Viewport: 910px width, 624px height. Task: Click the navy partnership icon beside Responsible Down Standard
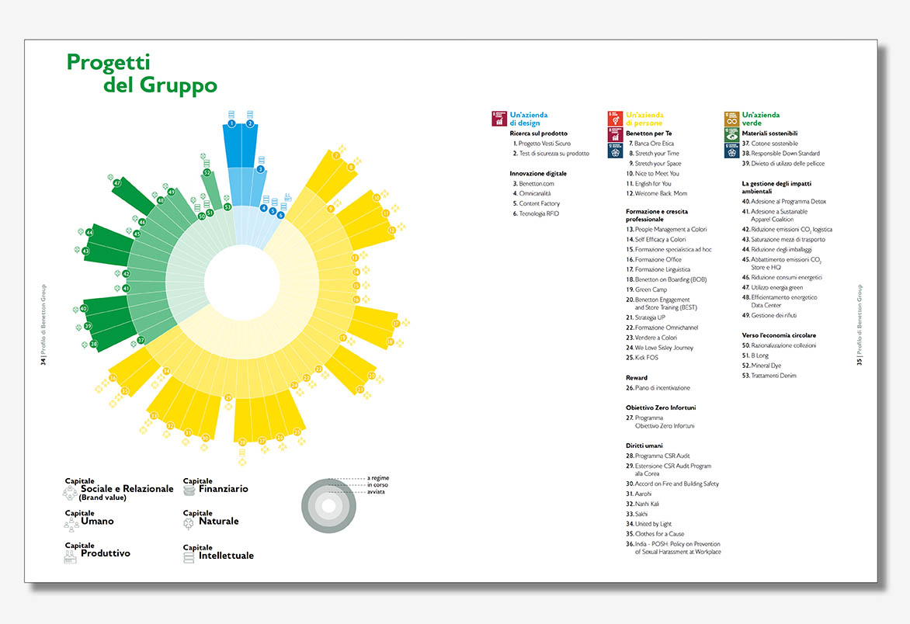pos(731,151)
